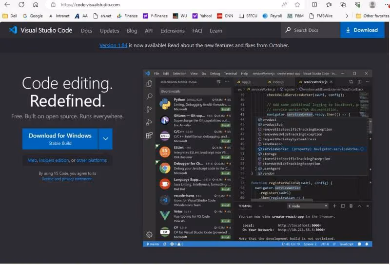The image size is (390, 265).
Task: Select App.js editor tab
Action: coord(244,82)
